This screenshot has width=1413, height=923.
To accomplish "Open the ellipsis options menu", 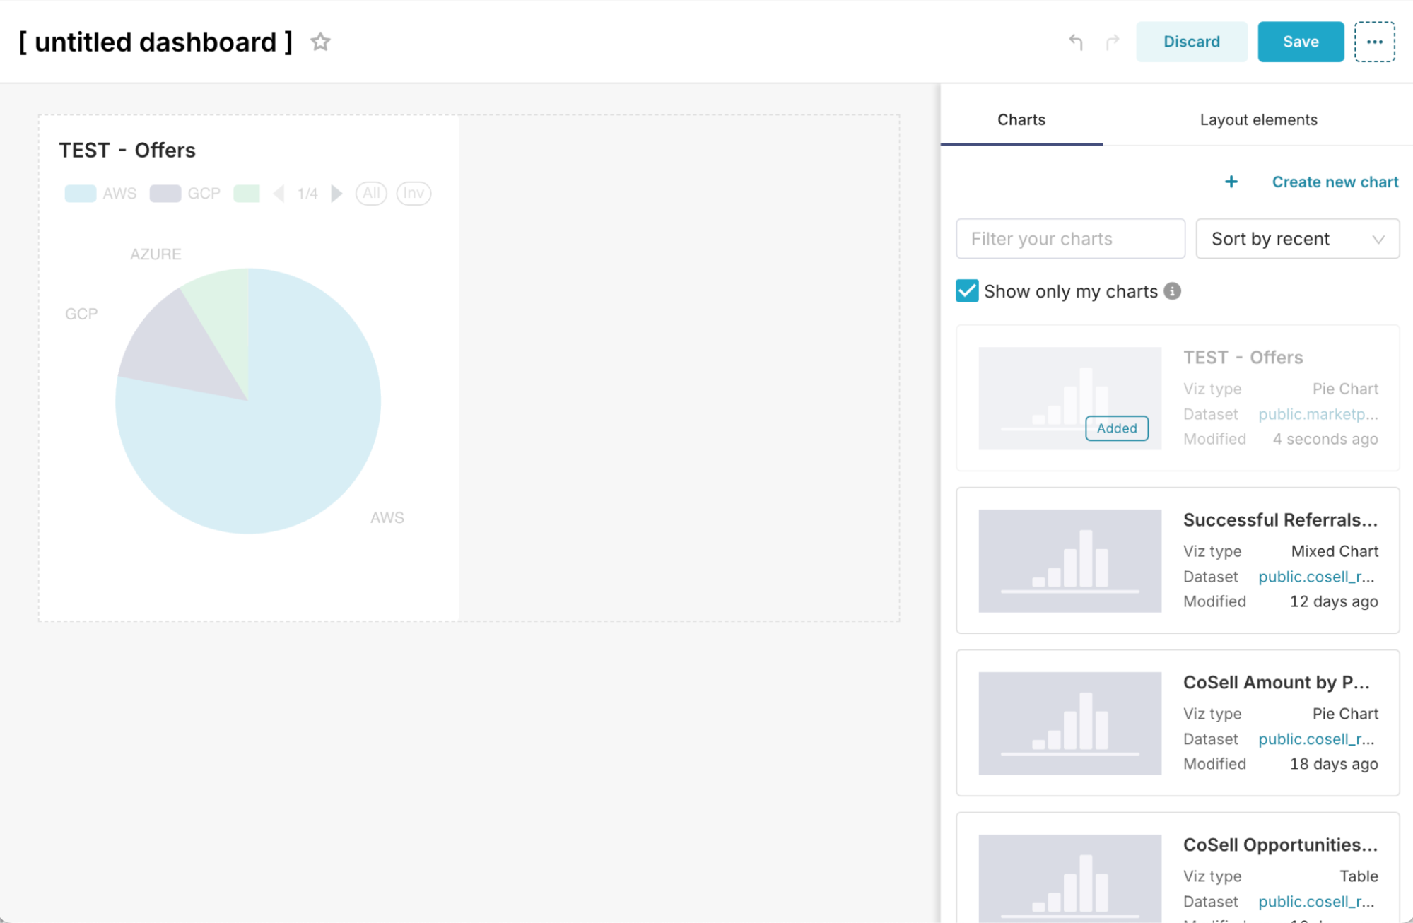I will tap(1374, 42).
